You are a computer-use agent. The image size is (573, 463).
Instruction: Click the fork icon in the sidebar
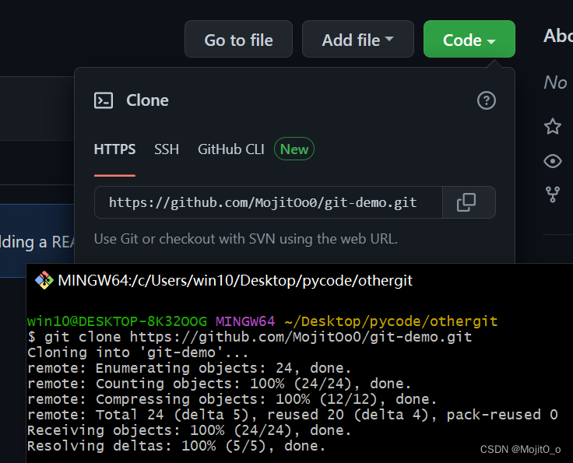[553, 195]
